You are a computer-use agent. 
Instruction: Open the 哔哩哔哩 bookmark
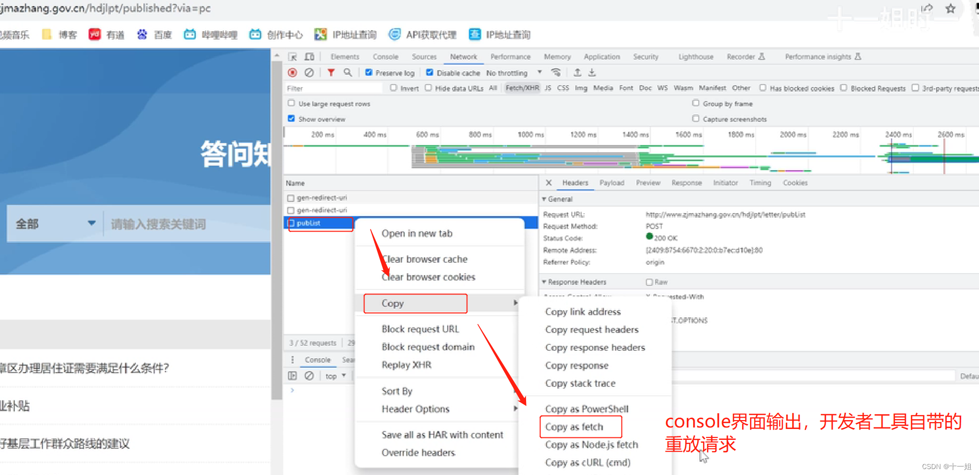coord(211,35)
